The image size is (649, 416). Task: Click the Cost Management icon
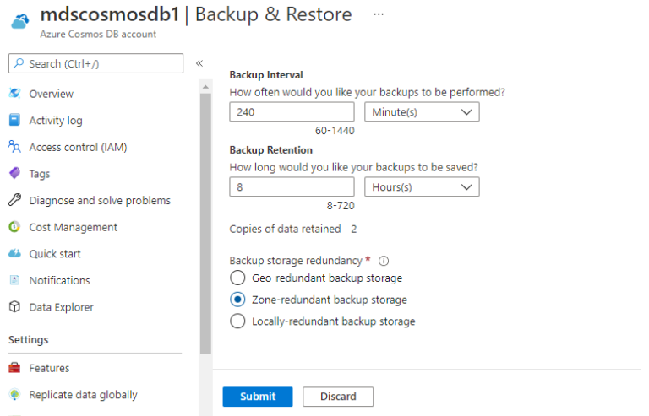point(14,227)
